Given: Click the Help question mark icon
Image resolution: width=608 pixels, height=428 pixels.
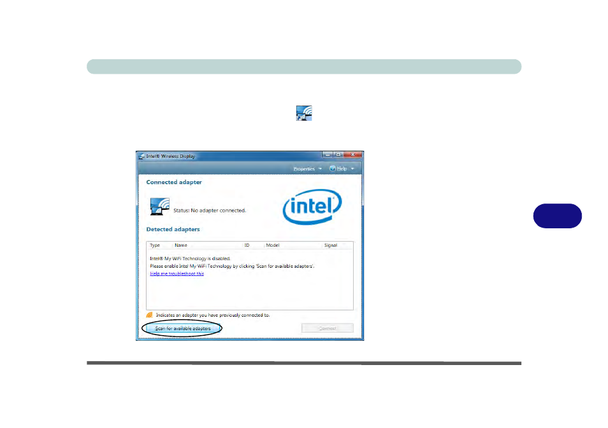Looking at the screenshot, I should (x=332, y=168).
